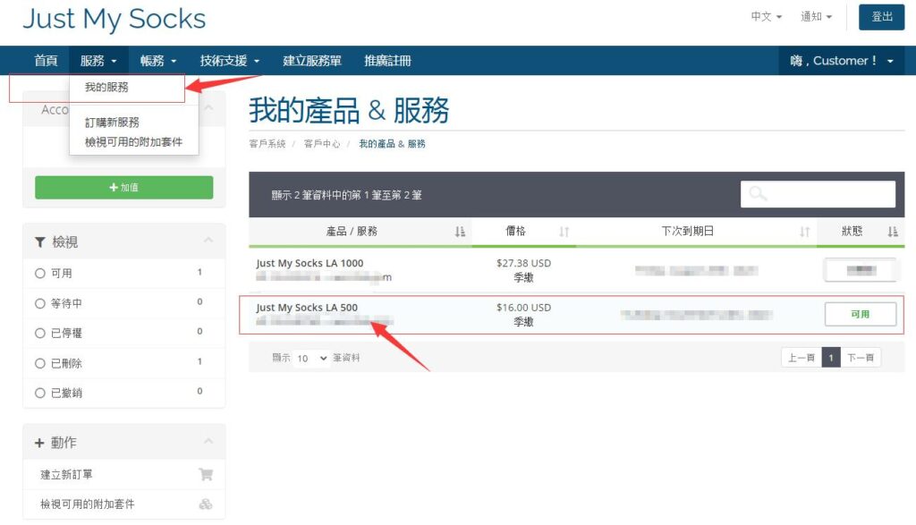Open the 中文 language dropdown
The image size is (916, 525).
(x=766, y=16)
